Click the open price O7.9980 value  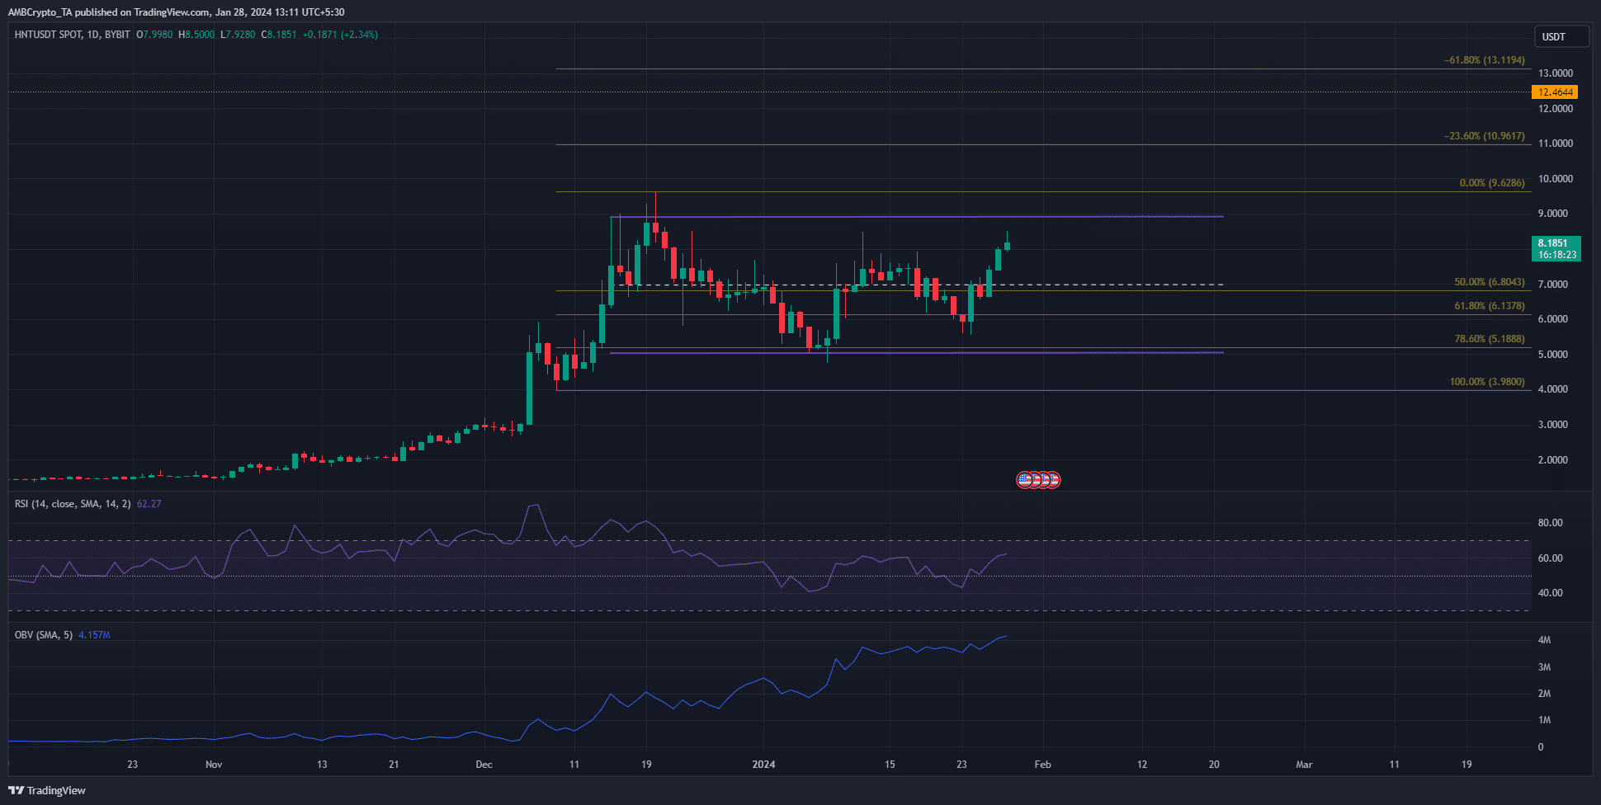click(154, 35)
